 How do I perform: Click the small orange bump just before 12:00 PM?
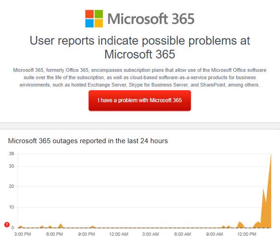click(x=240, y=225)
